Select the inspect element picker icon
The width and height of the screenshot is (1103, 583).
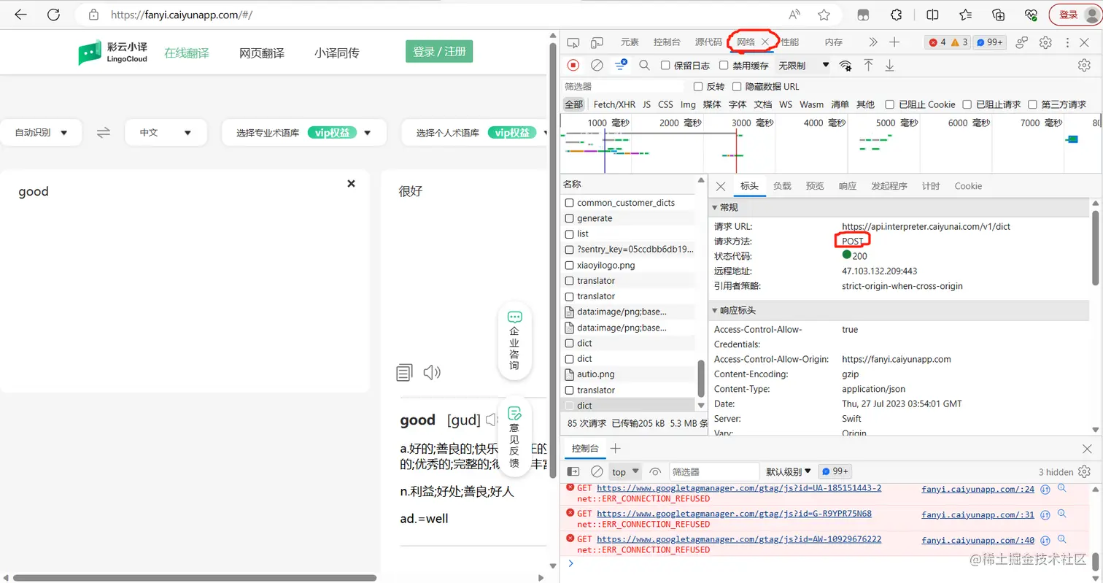[573, 42]
